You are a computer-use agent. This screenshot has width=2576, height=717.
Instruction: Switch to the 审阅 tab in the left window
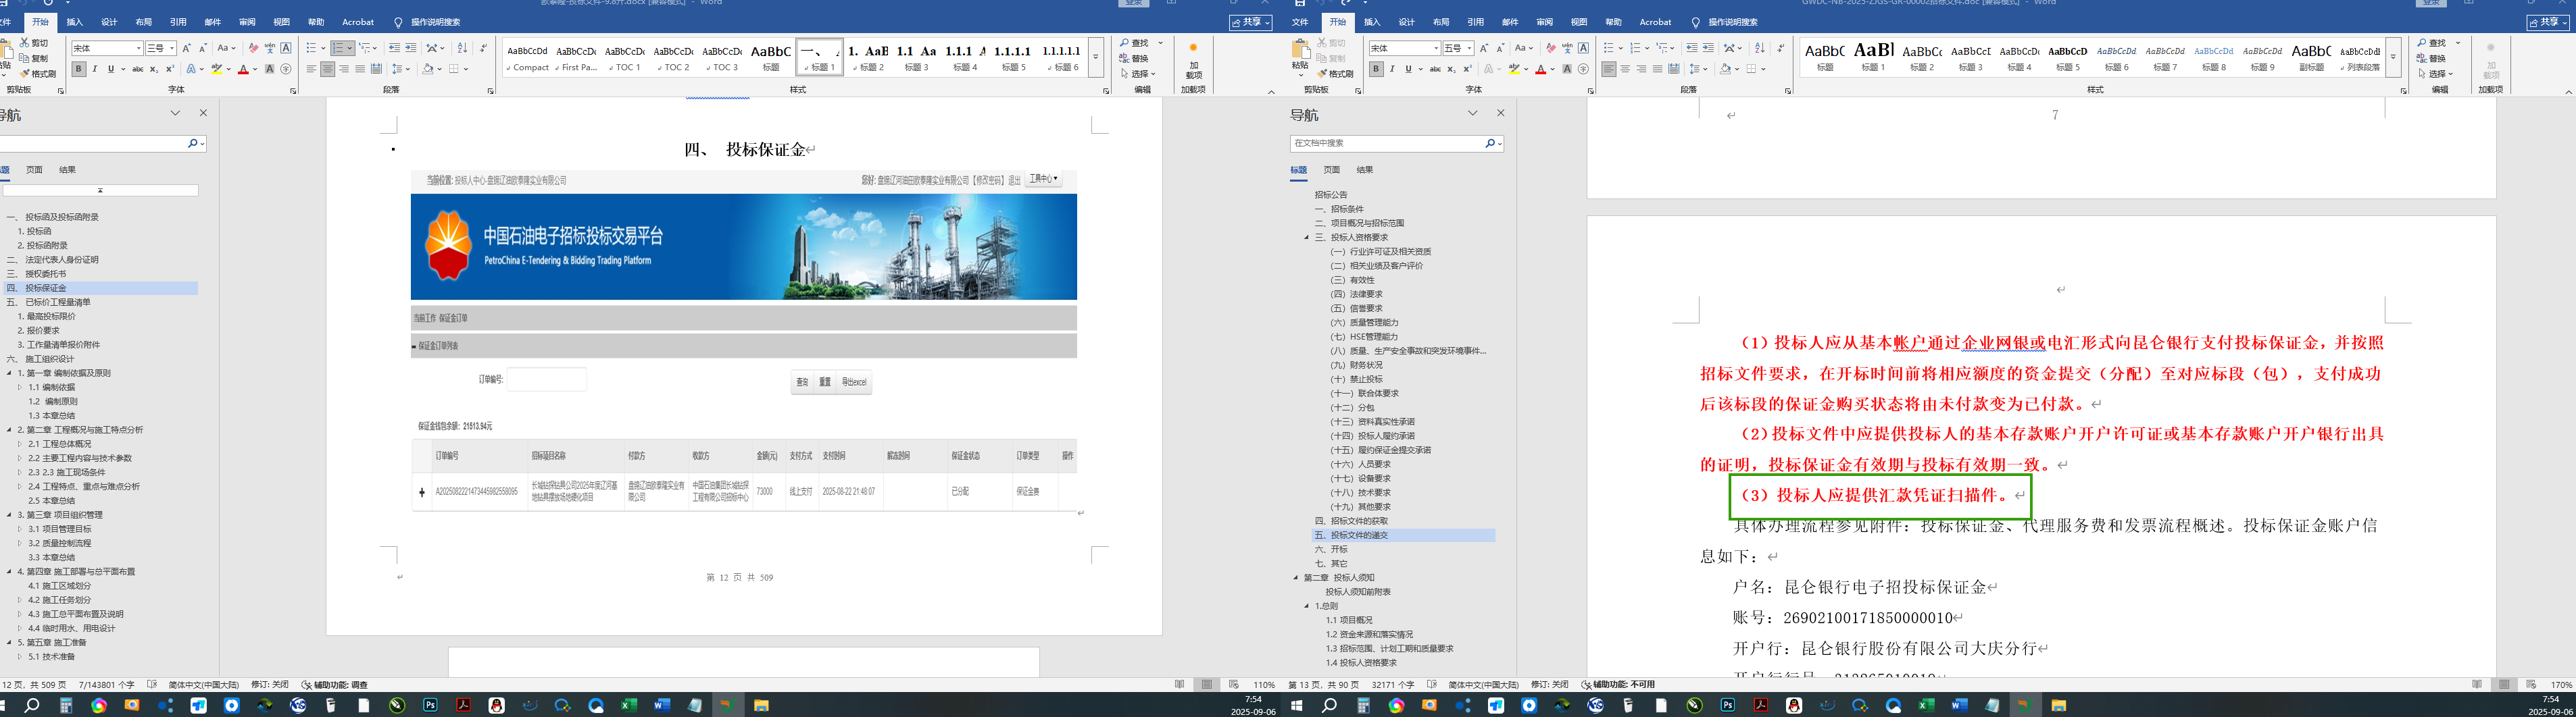247,22
